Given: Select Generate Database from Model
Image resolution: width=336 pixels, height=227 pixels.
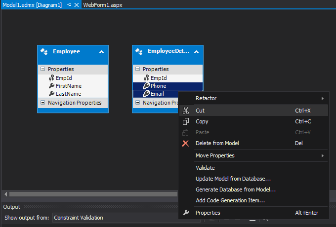Looking at the screenshot, I should pyautogui.click(x=236, y=189).
